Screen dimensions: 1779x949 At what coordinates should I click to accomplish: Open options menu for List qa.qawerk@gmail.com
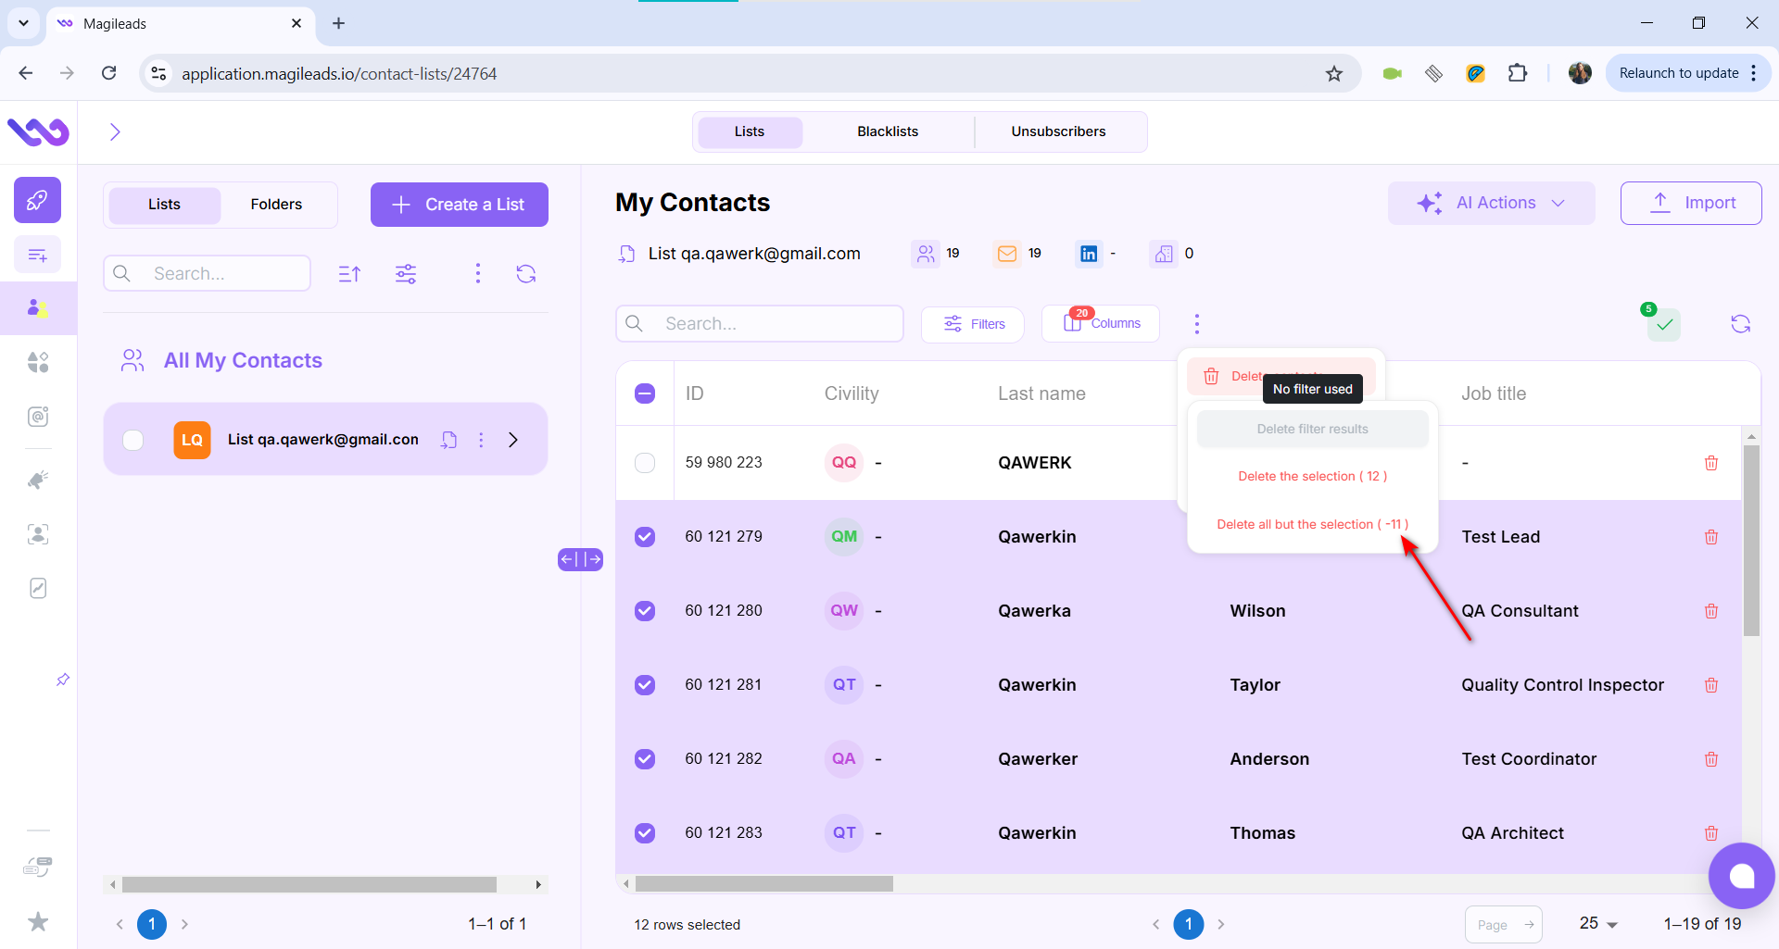coord(481,440)
